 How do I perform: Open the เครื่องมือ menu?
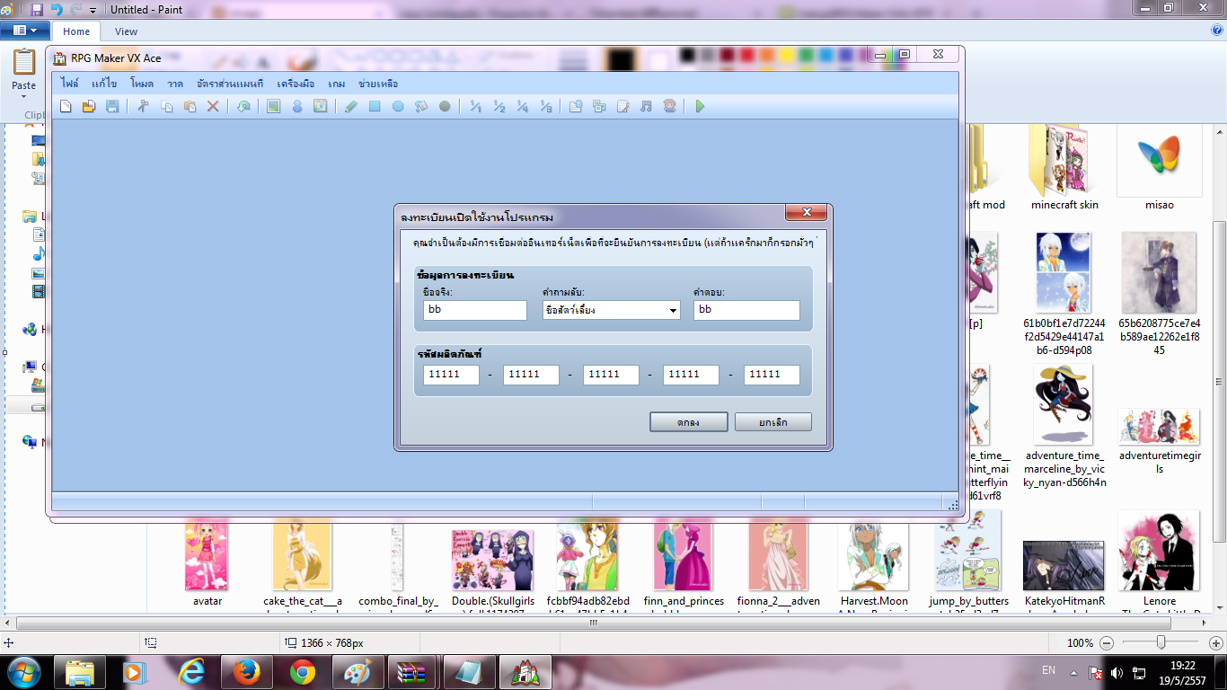(x=296, y=84)
